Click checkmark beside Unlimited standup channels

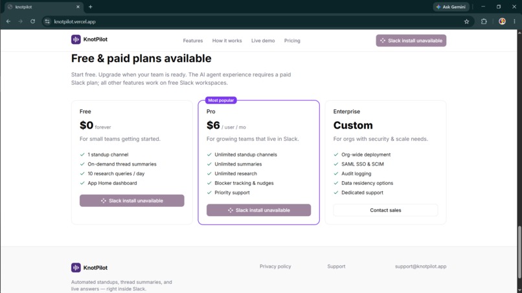click(209, 155)
